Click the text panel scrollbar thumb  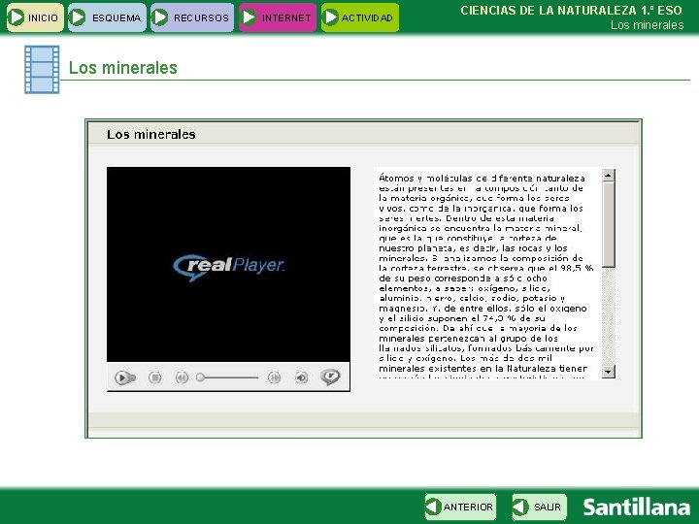[x=609, y=224]
